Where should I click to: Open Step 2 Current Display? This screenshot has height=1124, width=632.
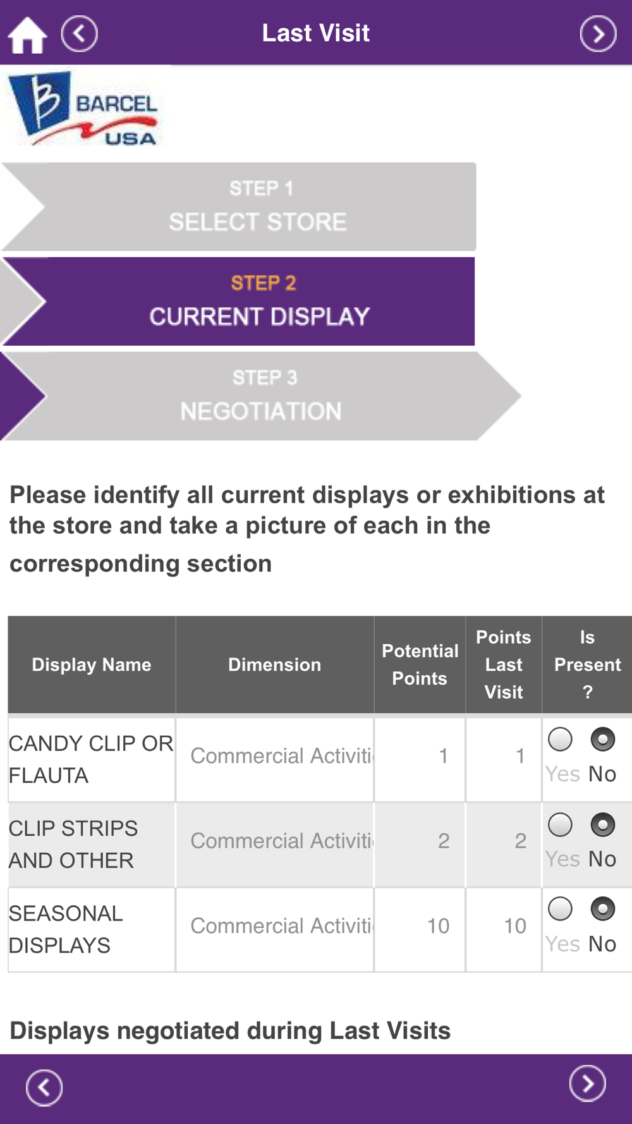[x=239, y=302]
